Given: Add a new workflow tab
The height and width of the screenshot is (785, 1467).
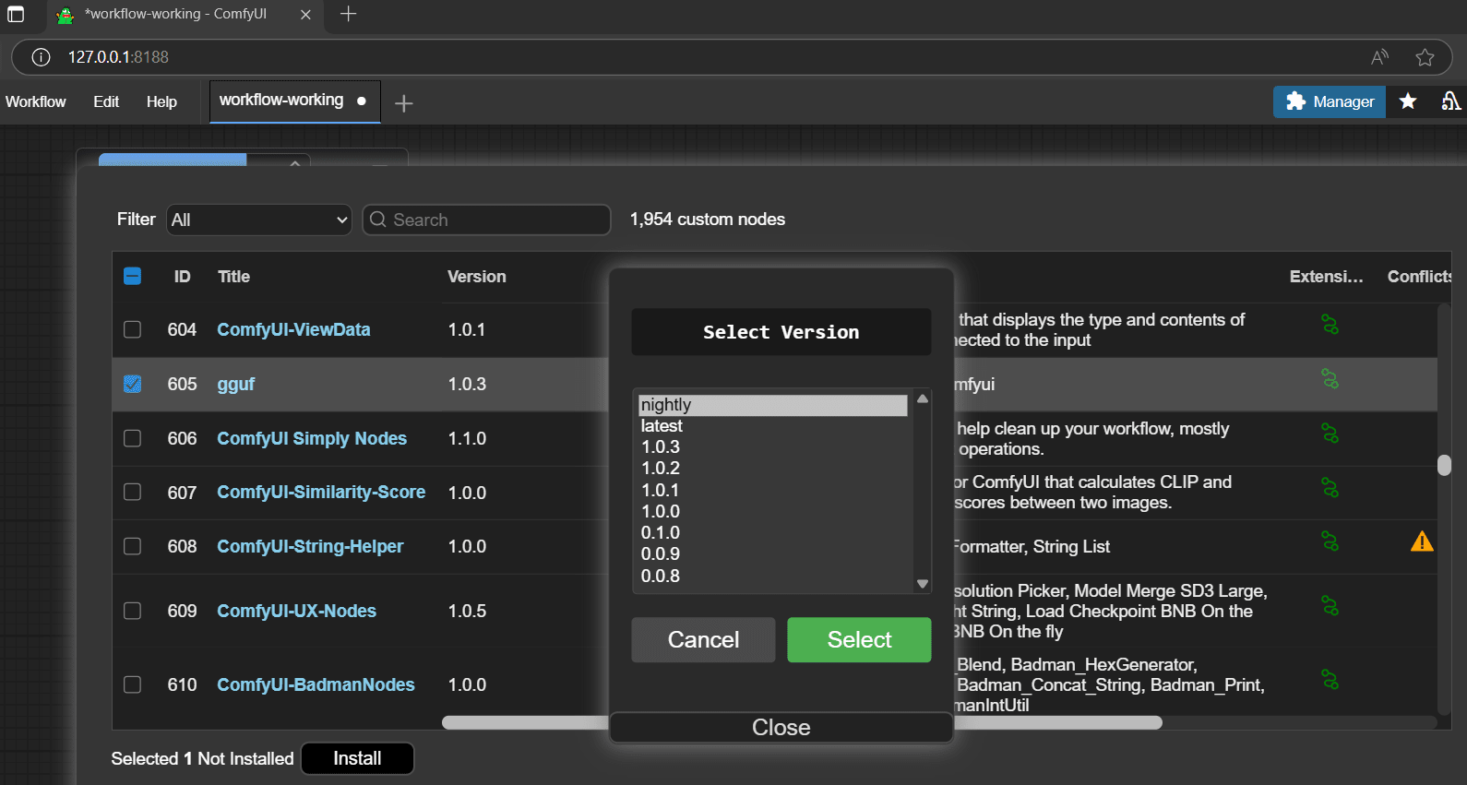Looking at the screenshot, I should [403, 103].
